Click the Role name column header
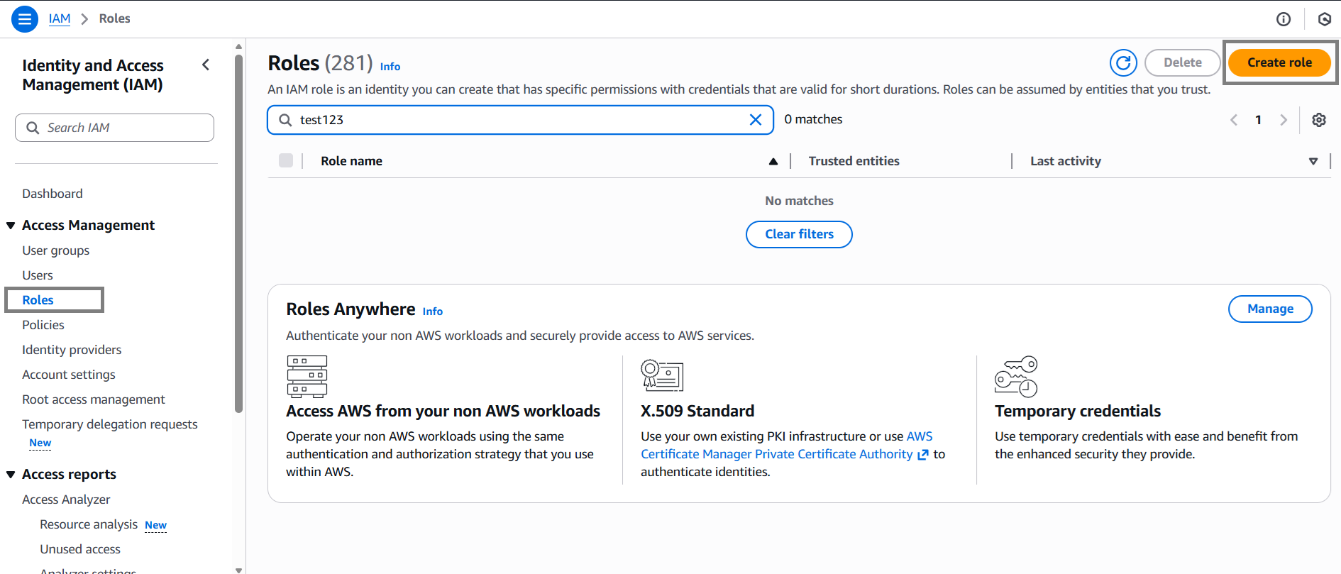1341x574 pixels. (x=352, y=161)
